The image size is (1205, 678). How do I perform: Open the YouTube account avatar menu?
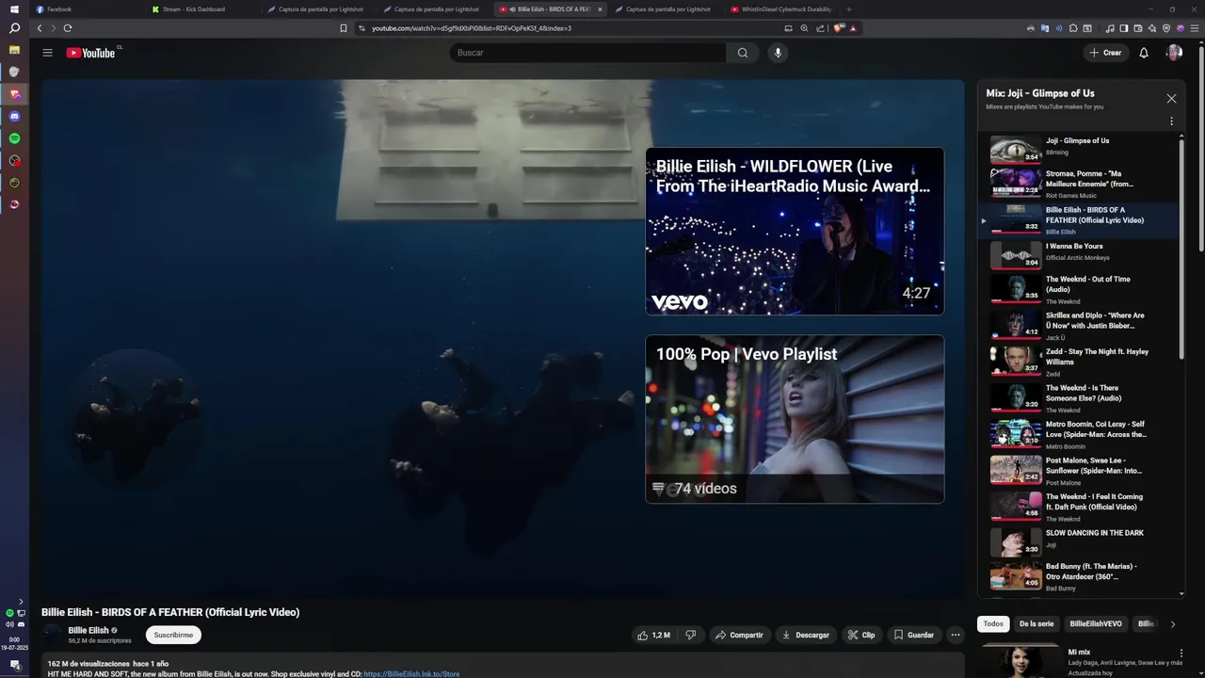(x=1174, y=53)
